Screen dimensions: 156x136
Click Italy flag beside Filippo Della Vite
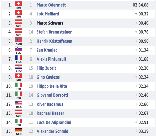[x=19, y=85]
